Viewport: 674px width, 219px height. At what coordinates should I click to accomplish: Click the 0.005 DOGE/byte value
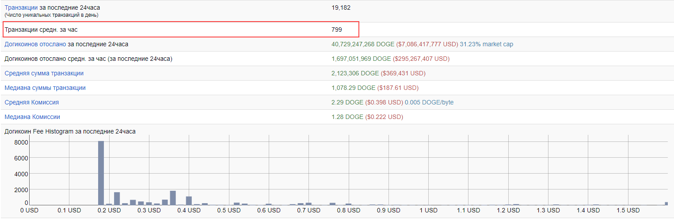(x=429, y=102)
